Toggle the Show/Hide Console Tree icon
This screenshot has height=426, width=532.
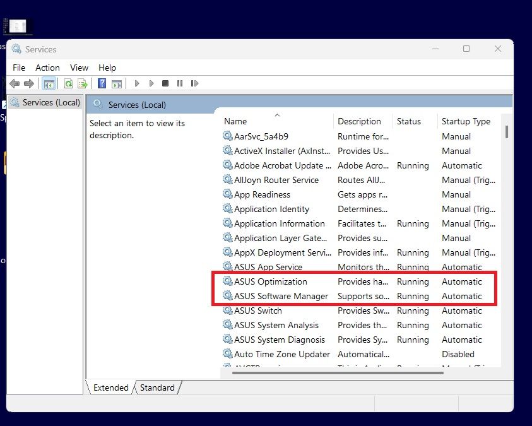[49, 83]
